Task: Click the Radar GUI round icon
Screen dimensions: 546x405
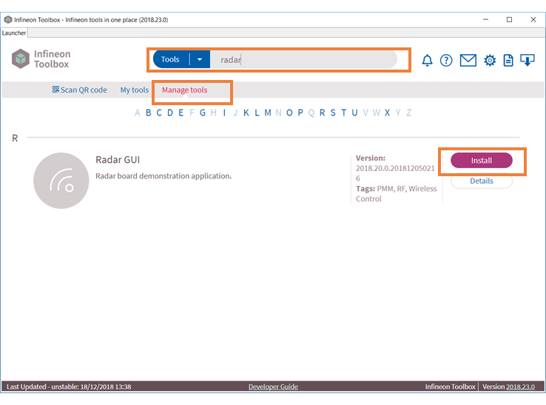Action: click(x=61, y=181)
